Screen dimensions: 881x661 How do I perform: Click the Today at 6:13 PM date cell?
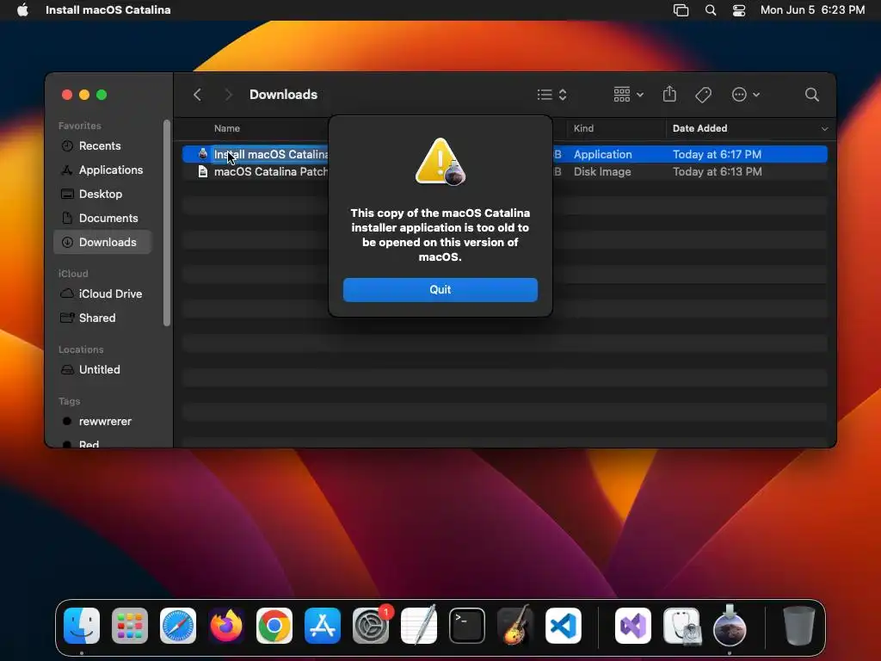tap(717, 171)
